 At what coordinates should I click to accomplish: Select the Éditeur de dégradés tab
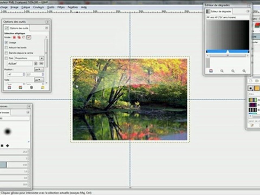coord(219,11)
